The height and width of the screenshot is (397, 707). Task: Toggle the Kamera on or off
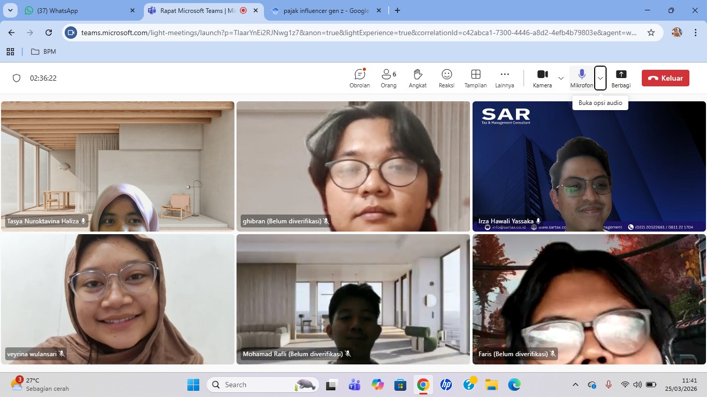[542, 78]
